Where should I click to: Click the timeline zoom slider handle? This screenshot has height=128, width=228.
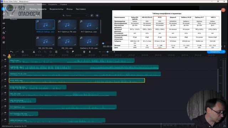(x=108, y=52)
